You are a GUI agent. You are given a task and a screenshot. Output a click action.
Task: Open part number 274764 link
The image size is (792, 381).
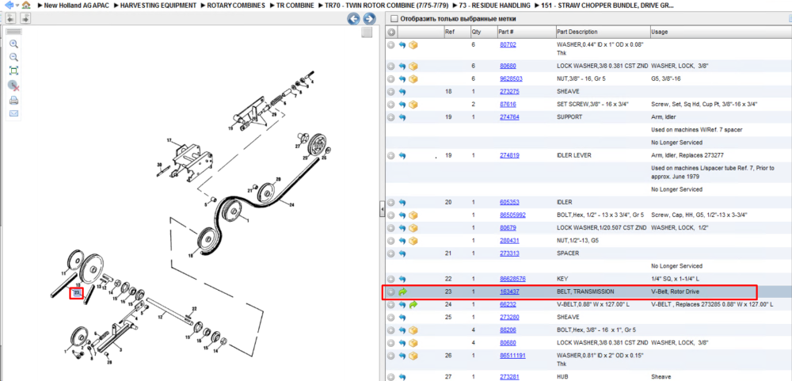point(509,116)
